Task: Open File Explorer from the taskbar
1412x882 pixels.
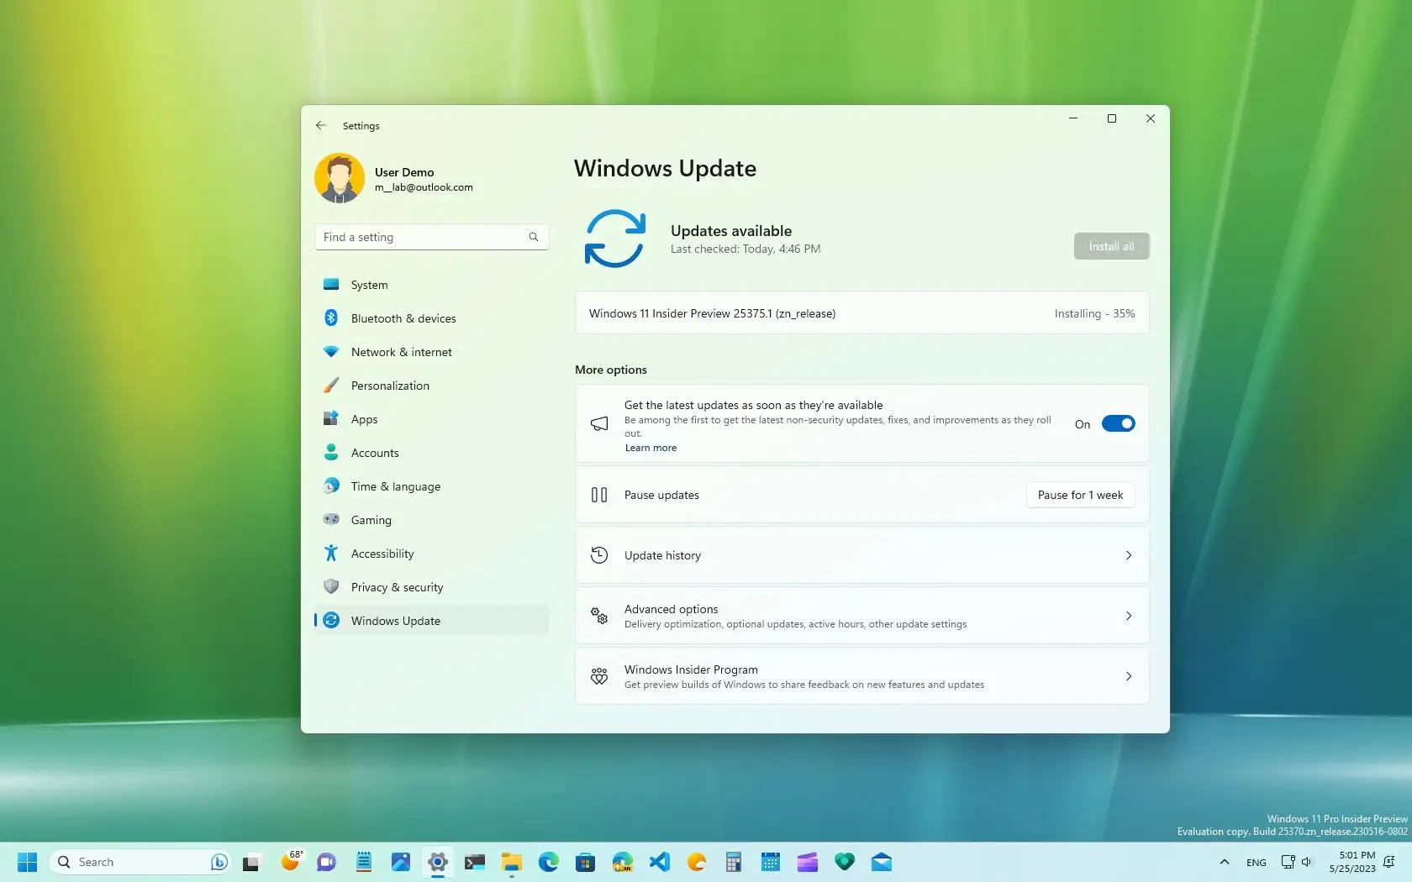Action: click(512, 862)
